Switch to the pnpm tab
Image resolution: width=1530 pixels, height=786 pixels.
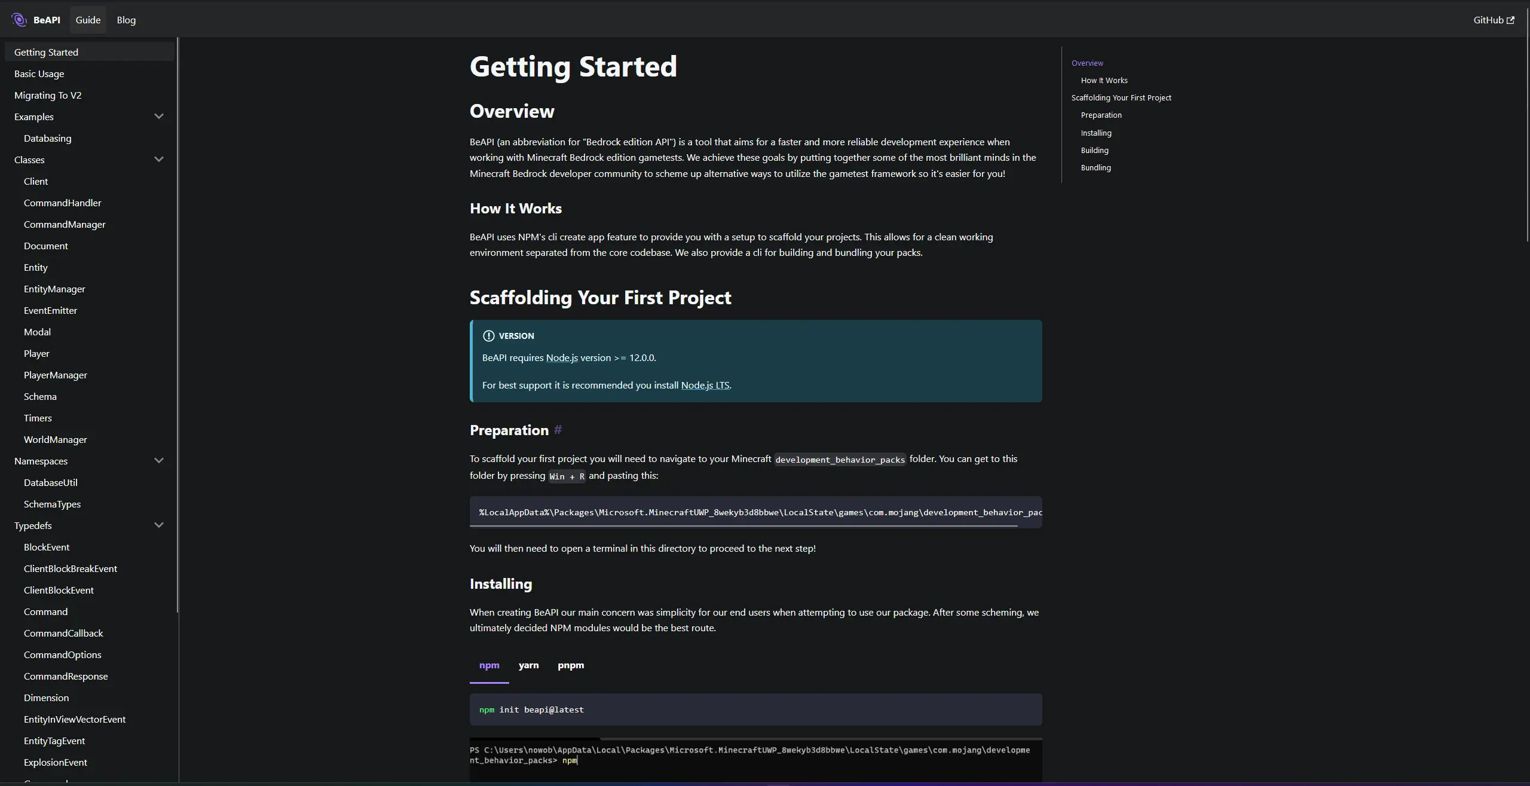pyautogui.click(x=571, y=665)
